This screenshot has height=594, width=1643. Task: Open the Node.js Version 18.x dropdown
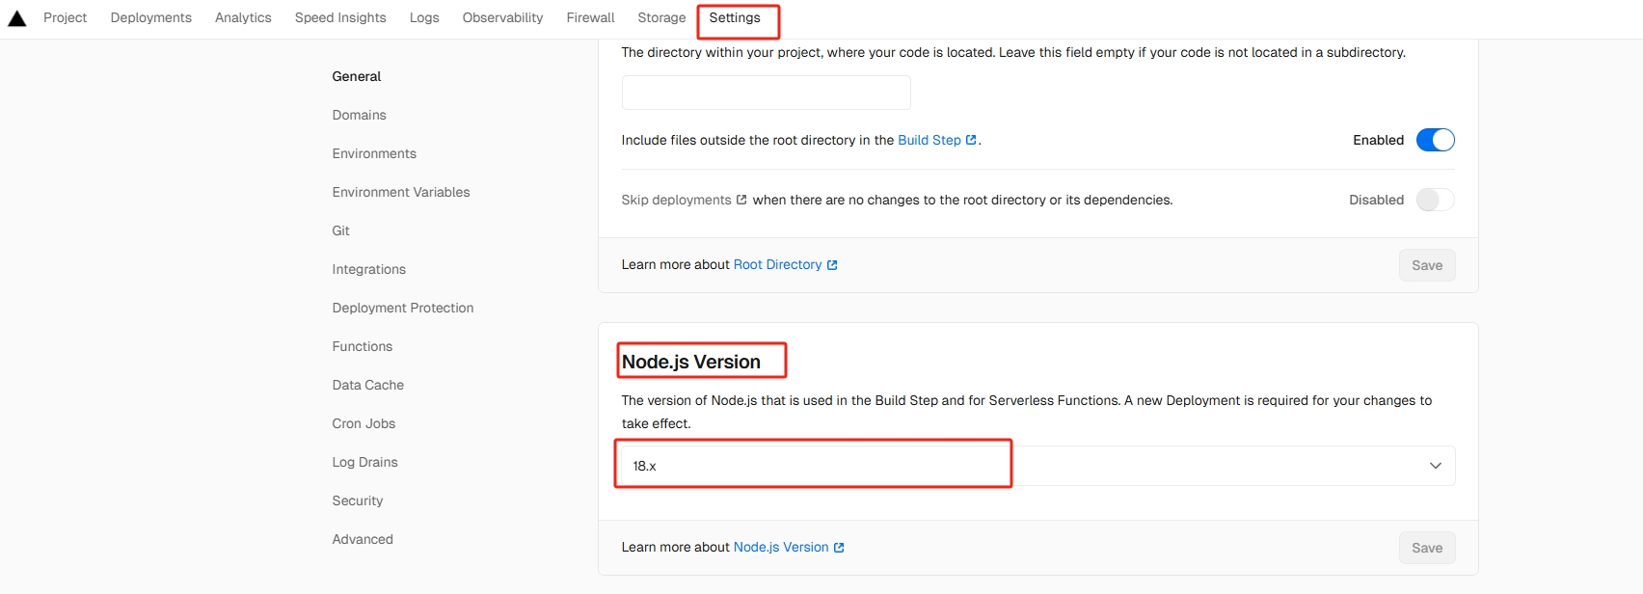[x=1037, y=466]
